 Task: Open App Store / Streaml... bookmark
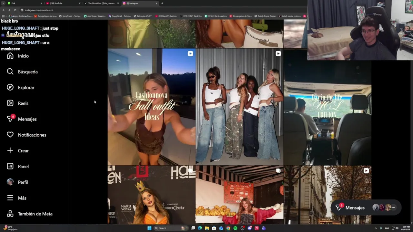click(x=95, y=16)
